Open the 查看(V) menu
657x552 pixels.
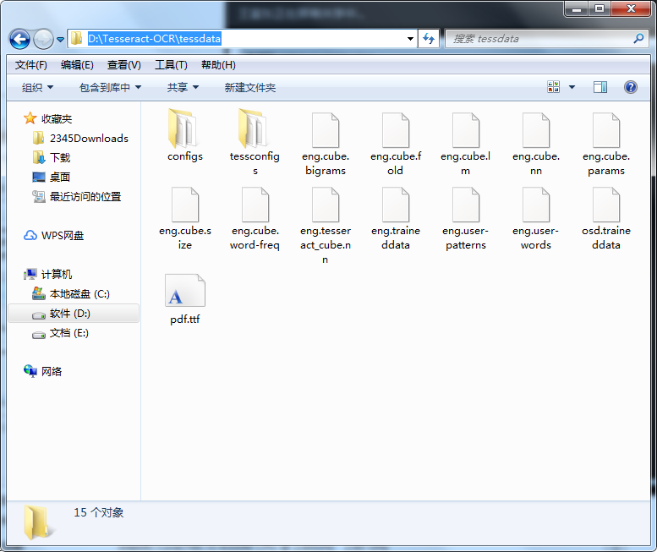124,65
